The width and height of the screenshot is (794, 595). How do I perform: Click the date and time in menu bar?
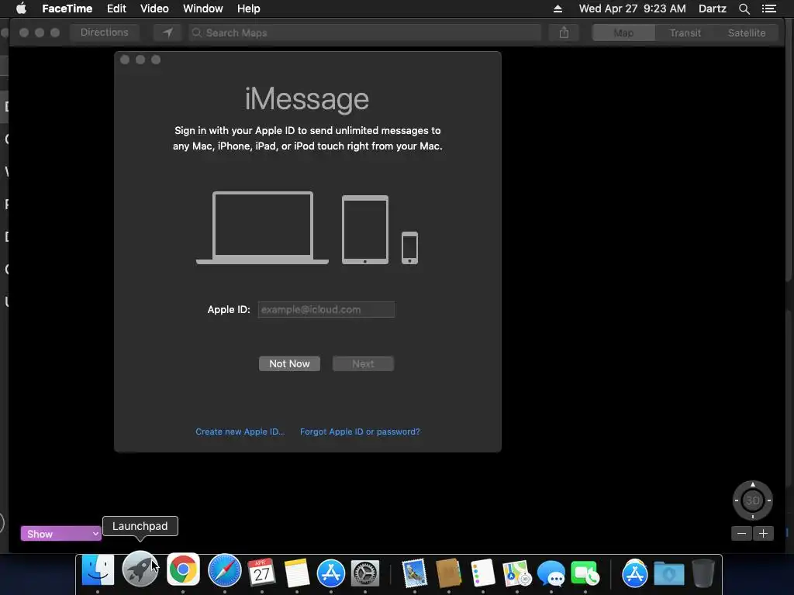click(x=633, y=9)
